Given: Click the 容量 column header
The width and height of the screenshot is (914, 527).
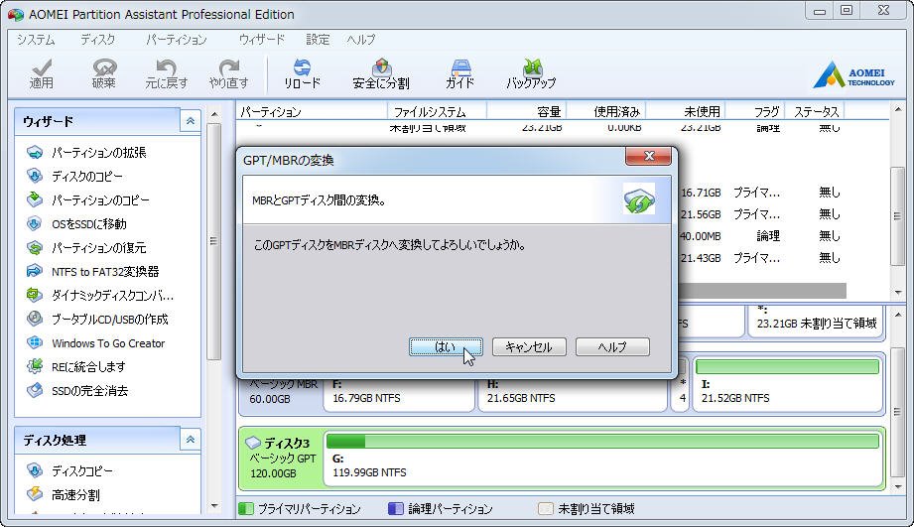Looking at the screenshot, I should point(526,111).
